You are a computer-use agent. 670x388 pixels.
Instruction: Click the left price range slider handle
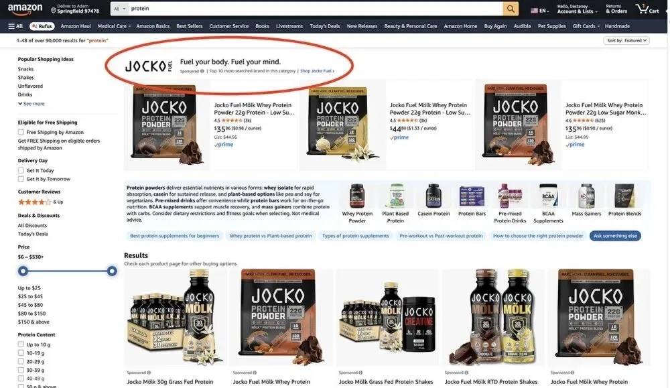[23, 271]
